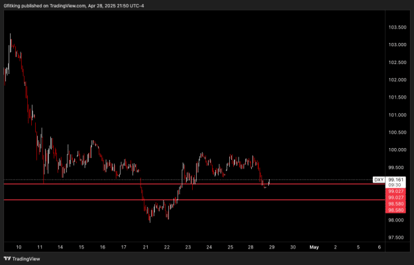Click the 100.000 price axis label

pyautogui.click(x=397, y=149)
